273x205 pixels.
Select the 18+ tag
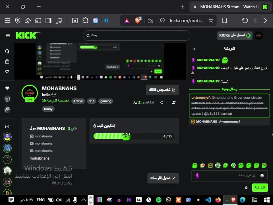point(92,101)
